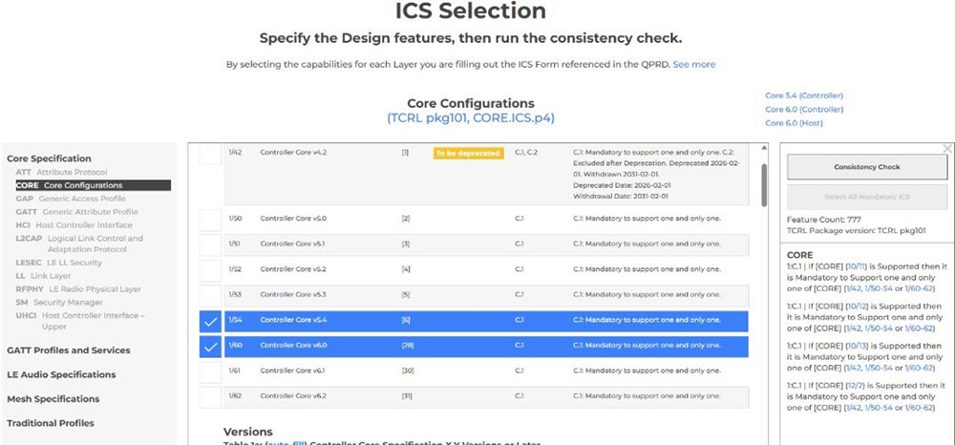
Task: Open the TCRL pkg101, CORE.ICS.p4 link
Action: coord(470,118)
